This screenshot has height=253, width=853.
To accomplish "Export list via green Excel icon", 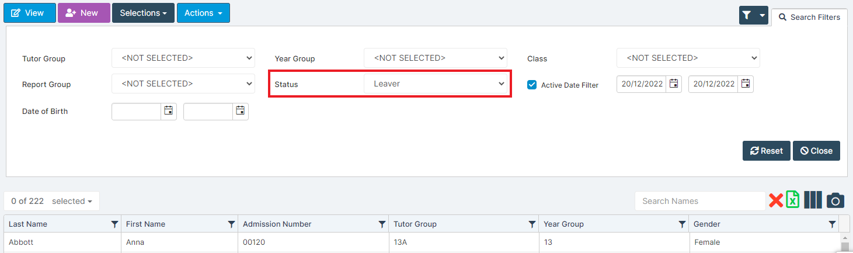I will [793, 200].
